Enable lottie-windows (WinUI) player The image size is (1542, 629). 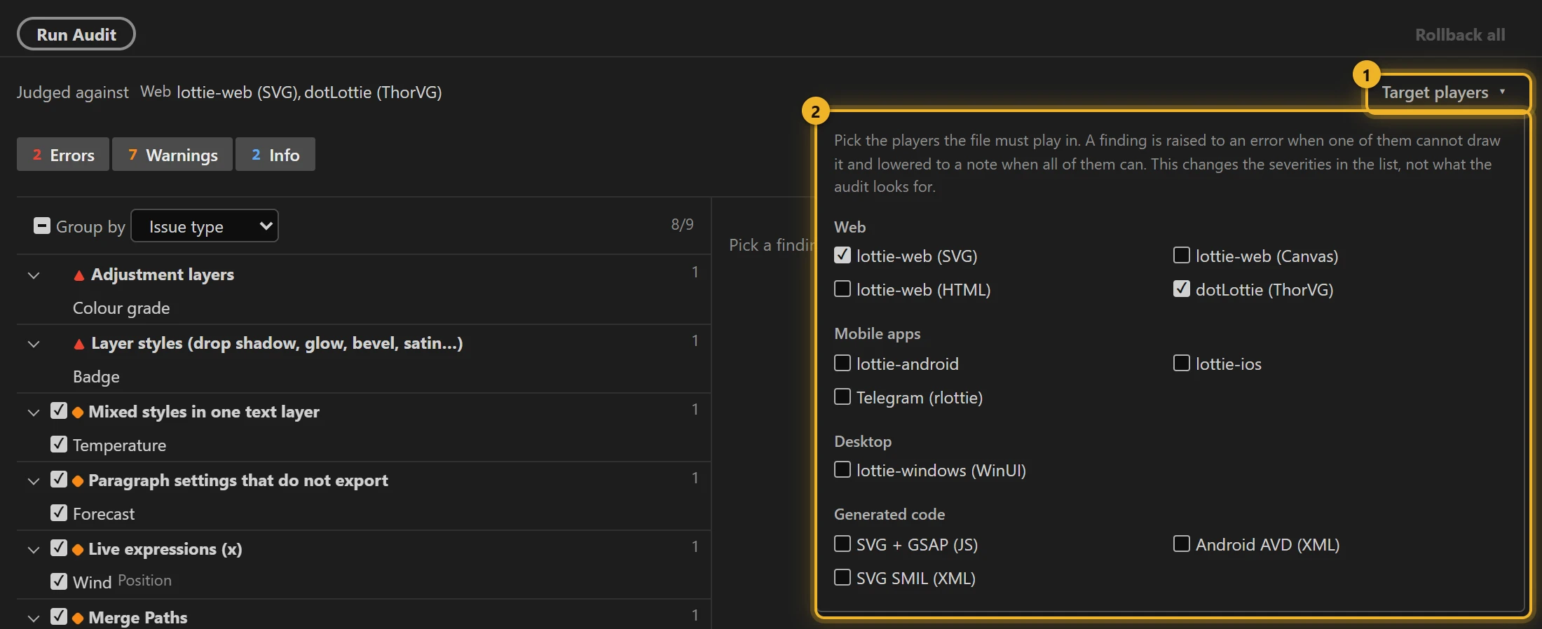[x=842, y=470]
